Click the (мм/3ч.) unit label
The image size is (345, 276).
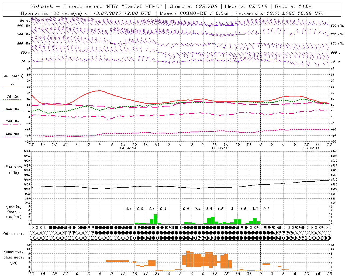[x=14, y=207]
